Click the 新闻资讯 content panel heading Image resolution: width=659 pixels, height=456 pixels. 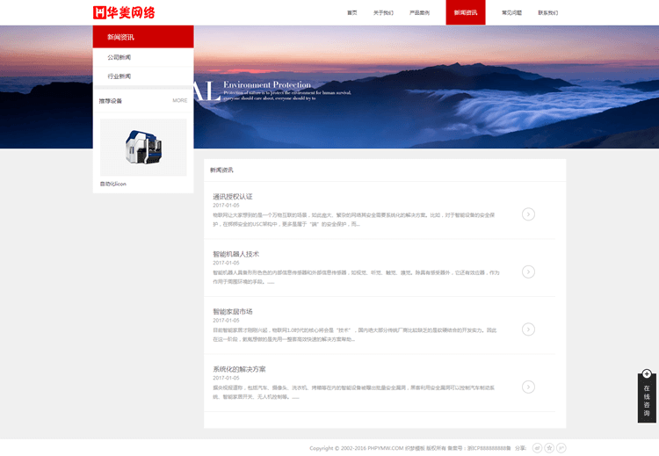tap(221, 170)
